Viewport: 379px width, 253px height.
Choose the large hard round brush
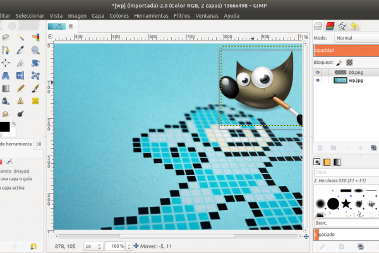[333, 204]
